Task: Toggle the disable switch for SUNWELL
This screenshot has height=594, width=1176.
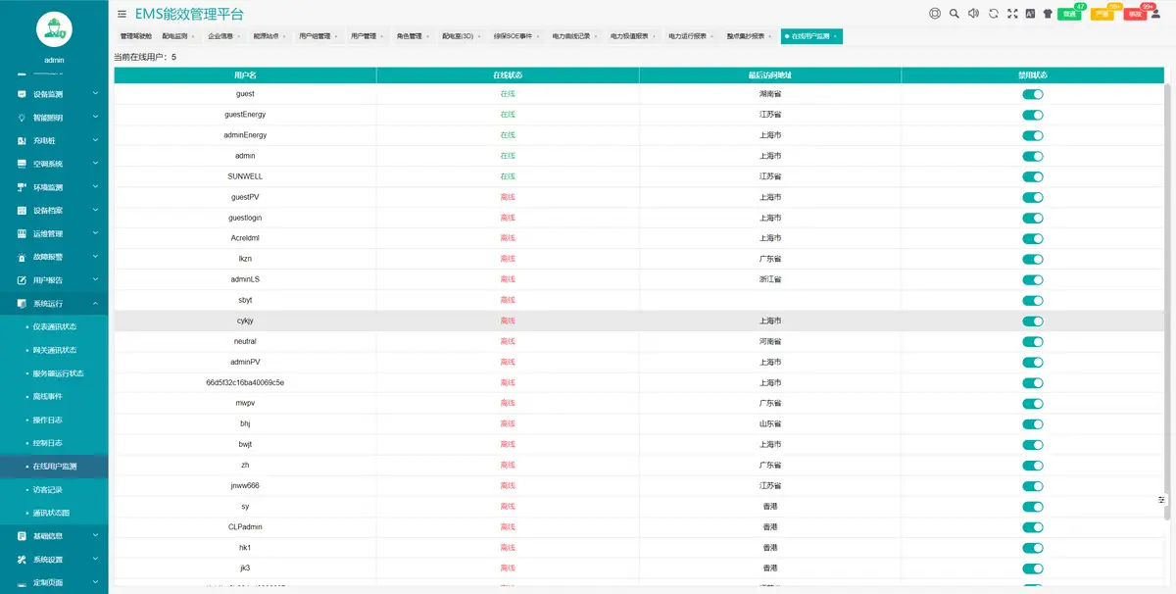Action: pyautogui.click(x=1032, y=176)
